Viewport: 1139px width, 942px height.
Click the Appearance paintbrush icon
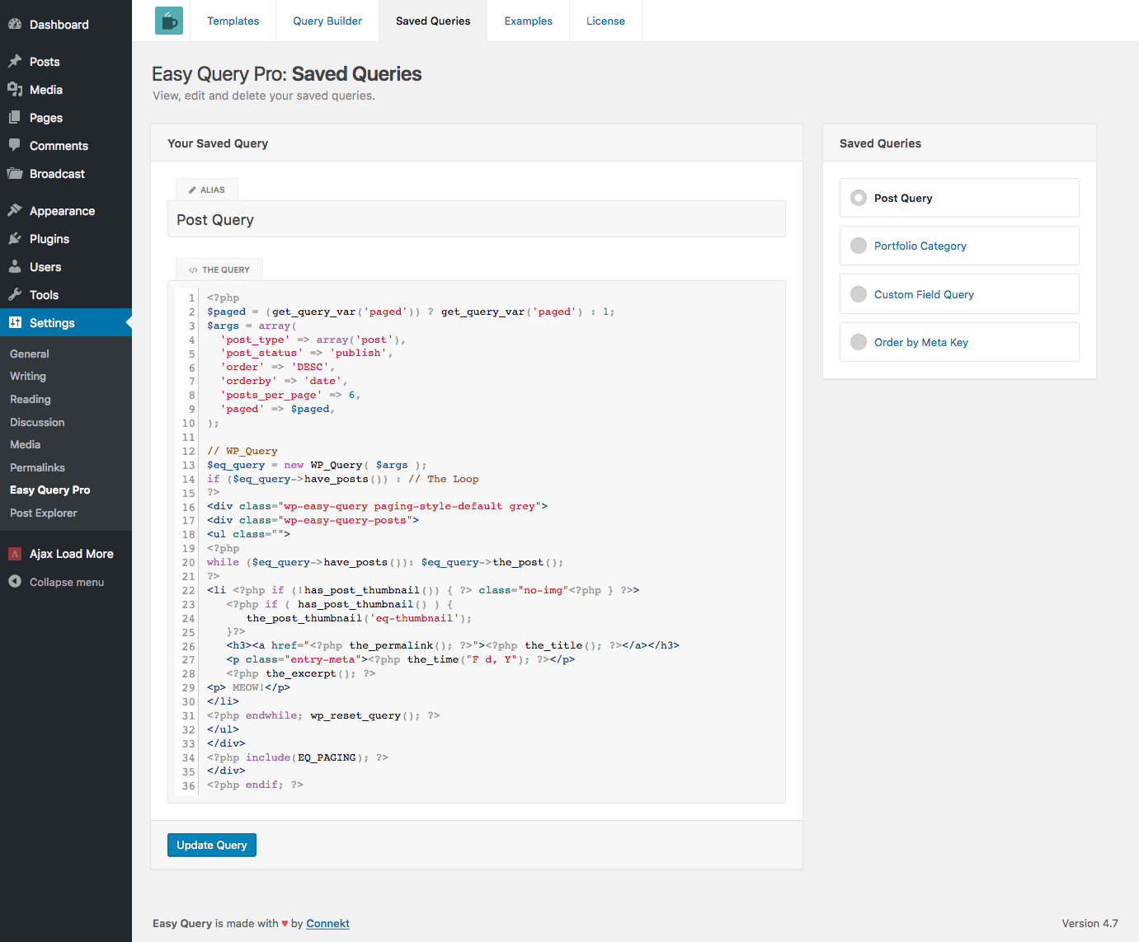pos(15,211)
